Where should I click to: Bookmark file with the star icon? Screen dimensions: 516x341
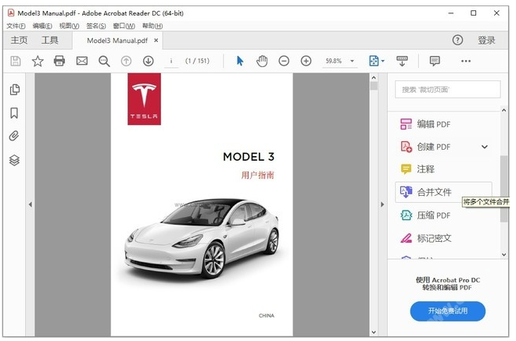click(38, 61)
